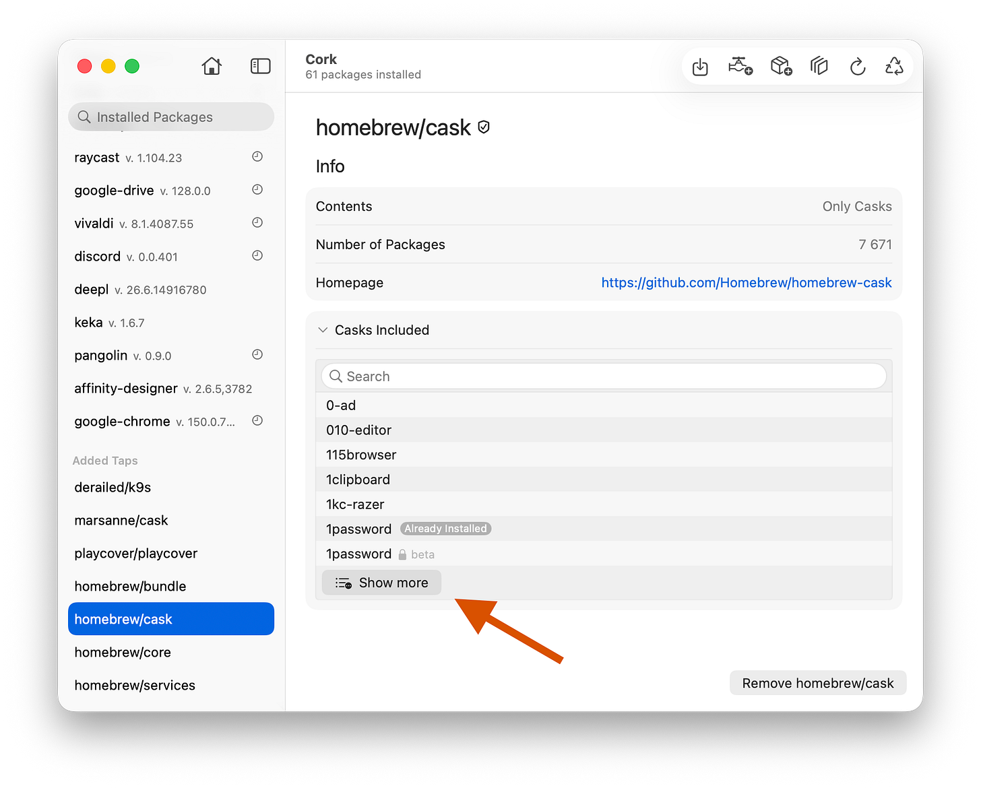Click the clock icon next to raycast
The width and height of the screenshot is (981, 788).
click(x=257, y=157)
